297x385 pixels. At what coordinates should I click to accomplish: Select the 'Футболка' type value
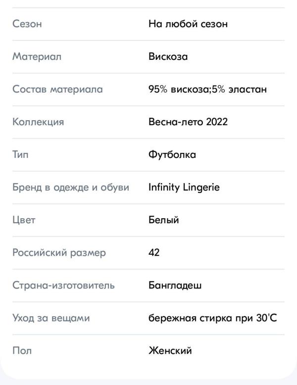[x=172, y=155]
